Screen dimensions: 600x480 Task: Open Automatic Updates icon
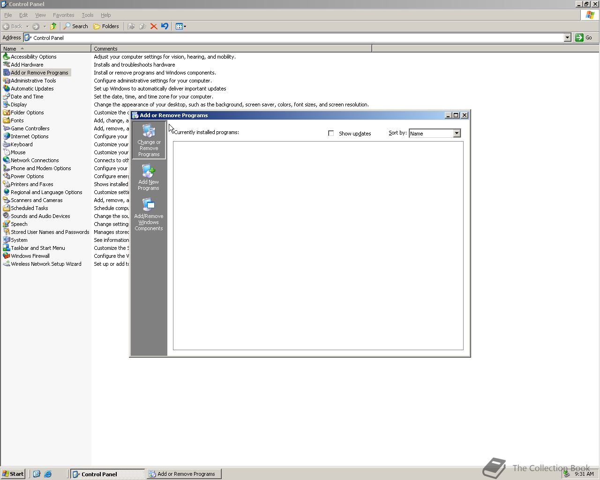[x=7, y=89]
